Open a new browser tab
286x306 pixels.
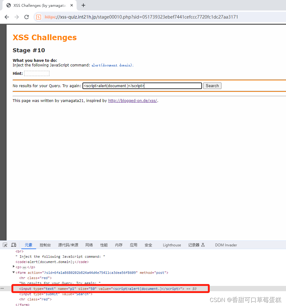click(x=83, y=5)
